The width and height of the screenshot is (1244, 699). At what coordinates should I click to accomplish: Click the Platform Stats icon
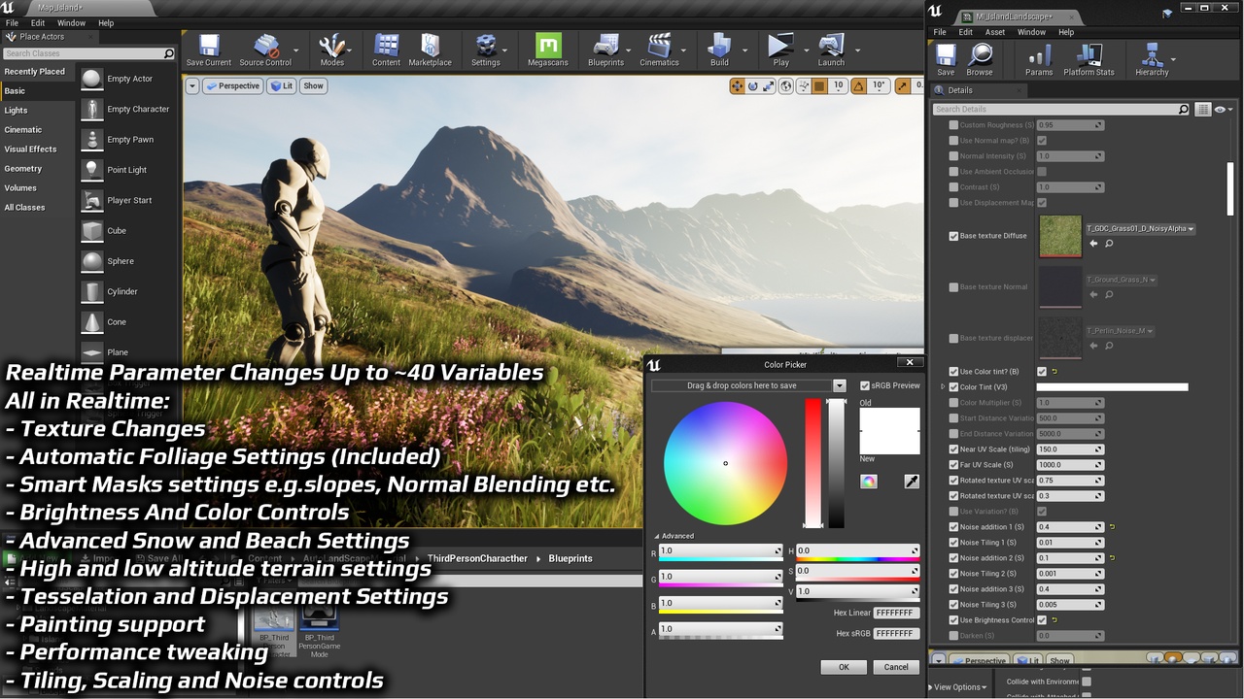tap(1088, 56)
